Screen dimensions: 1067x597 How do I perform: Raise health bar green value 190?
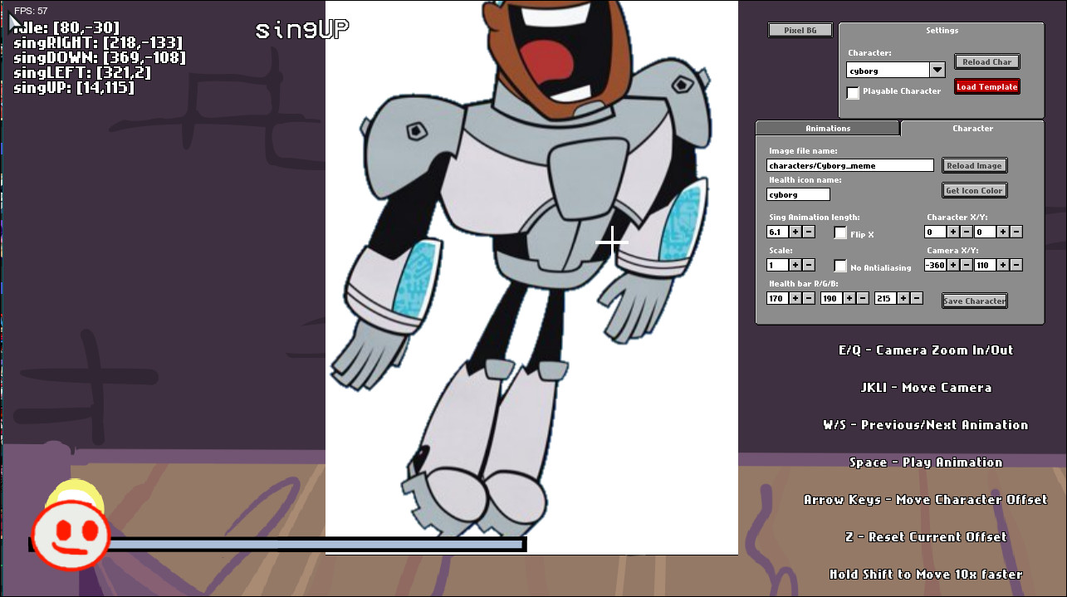pyautogui.click(x=849, y=298)
